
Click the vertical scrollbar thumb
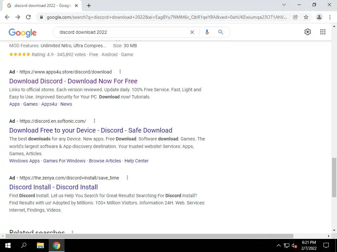tap(334, 177)
